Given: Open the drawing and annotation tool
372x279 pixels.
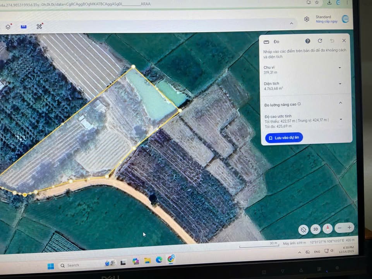Looking at the screenshot, I should click(39, 26).
